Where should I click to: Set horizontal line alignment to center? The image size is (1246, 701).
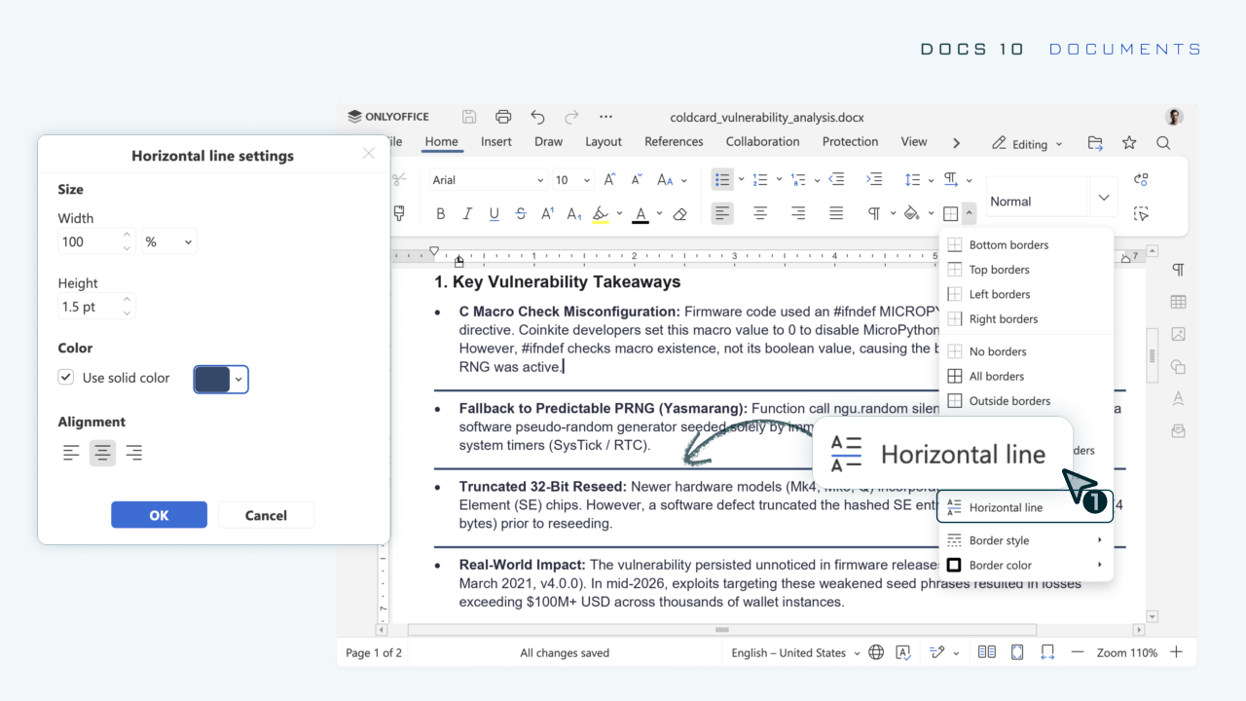(x=102, y=453)
